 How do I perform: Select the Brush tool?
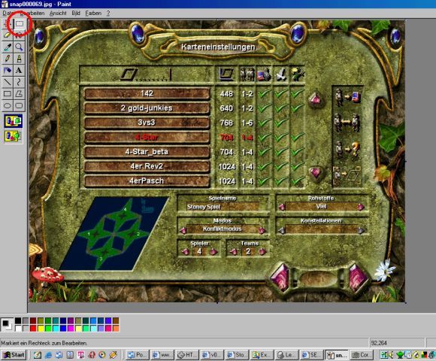pyautogui.click(x=19, y=59)
